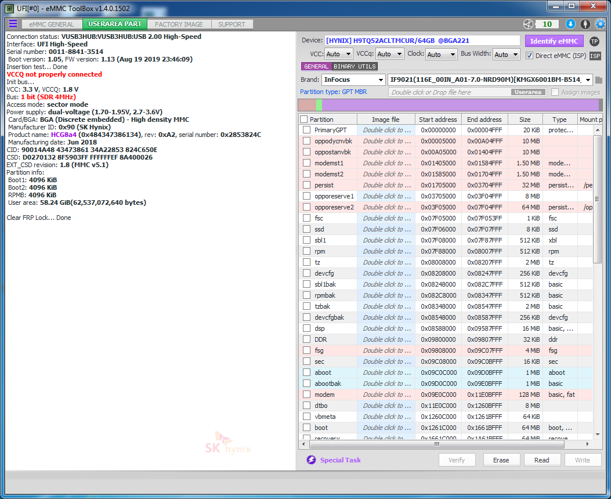Check the PrimaryGPT partition checkbox
The width and height of the screenshot is (611, 499).
tap(307, 130)
